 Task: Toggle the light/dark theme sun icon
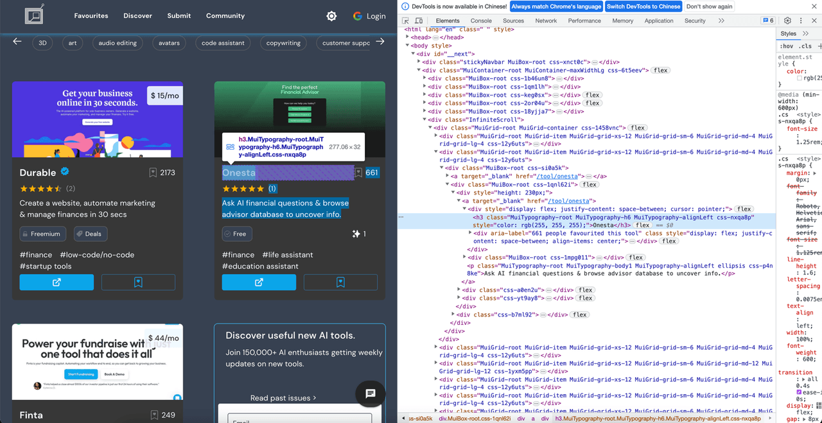pos(331,16)
